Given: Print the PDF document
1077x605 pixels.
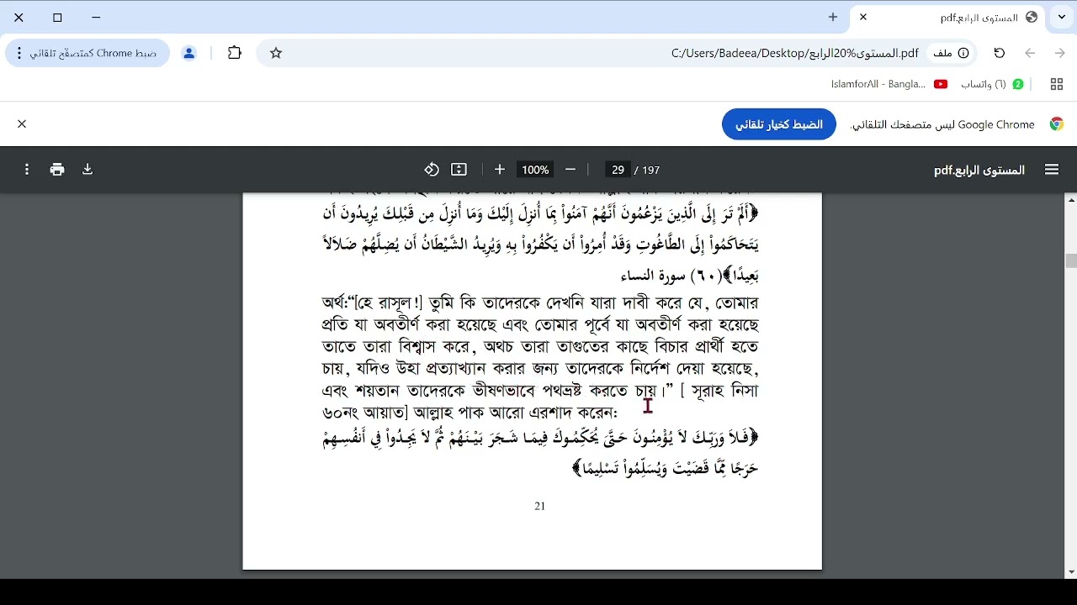Looking at the screenshot, I should pos(57,170).
